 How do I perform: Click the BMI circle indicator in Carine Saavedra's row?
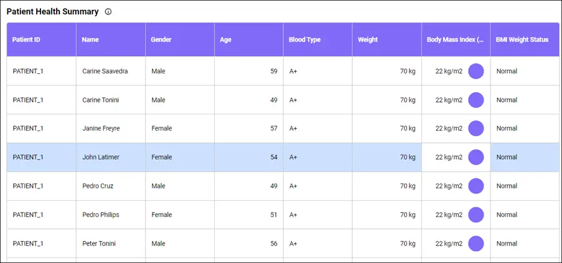(x=476, y=72)
